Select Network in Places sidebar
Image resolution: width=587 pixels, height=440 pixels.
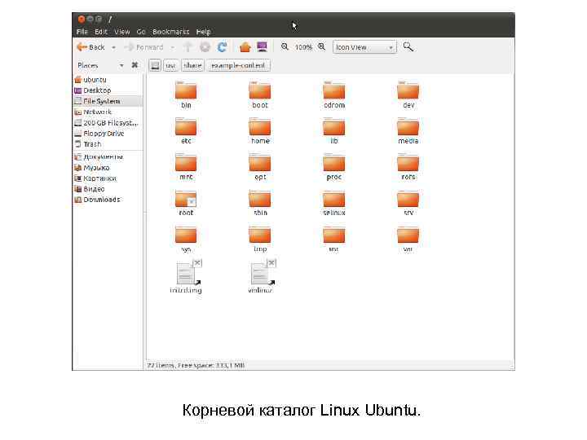[x=108, y=112]
